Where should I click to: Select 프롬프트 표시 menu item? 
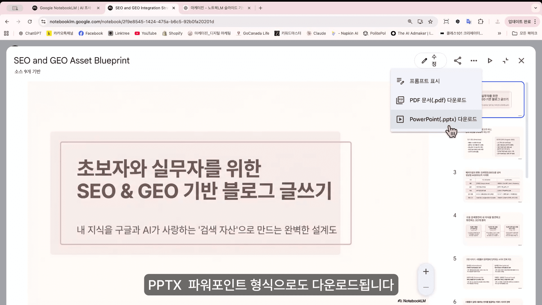pos(424,81)
